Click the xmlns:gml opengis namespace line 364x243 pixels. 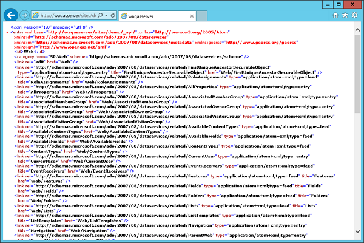[62, 47]
